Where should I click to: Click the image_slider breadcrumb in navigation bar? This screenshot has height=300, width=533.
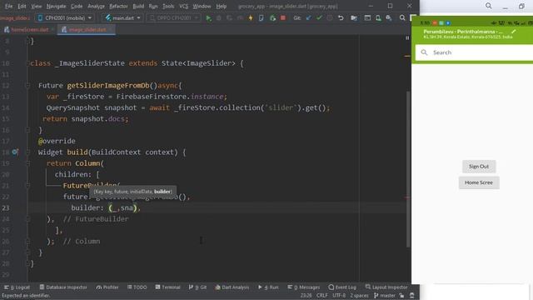click(15, 18)
